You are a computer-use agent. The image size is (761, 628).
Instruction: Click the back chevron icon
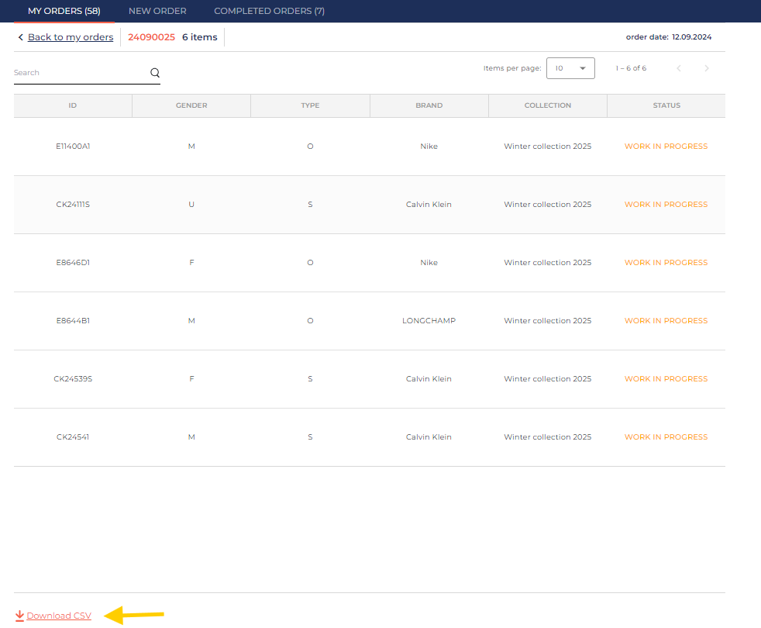[20, 37]
